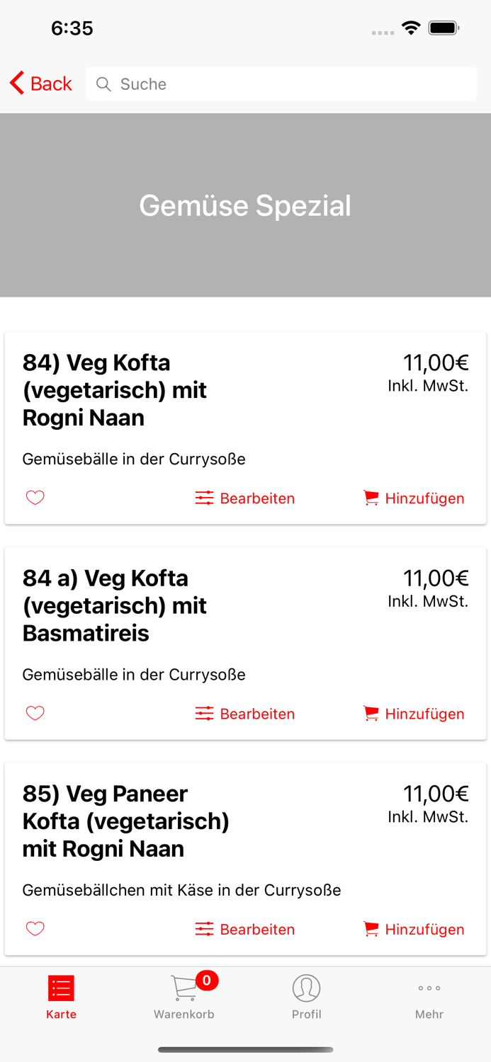The height and width of the screenshot is (1062, 491).
Task: Click the filter icon beside Bearbeiten on item 85
Action: (x=204, y=929)
